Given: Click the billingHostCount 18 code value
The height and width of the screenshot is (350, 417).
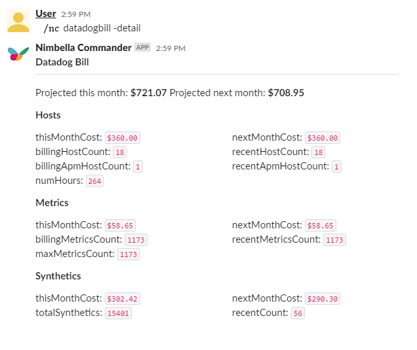Looking at the screenshot, I should (119, 152).
